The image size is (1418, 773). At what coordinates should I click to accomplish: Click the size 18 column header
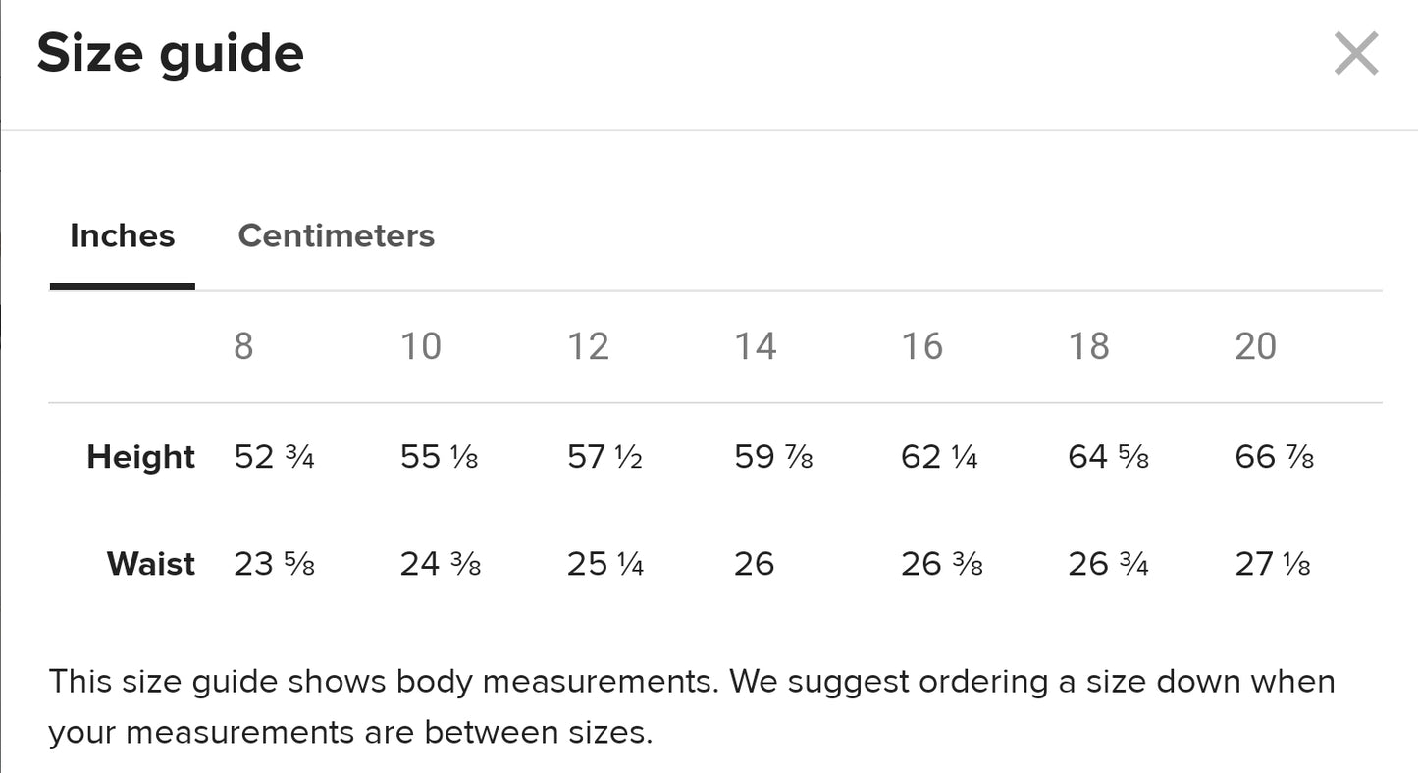coord(1088,346)
